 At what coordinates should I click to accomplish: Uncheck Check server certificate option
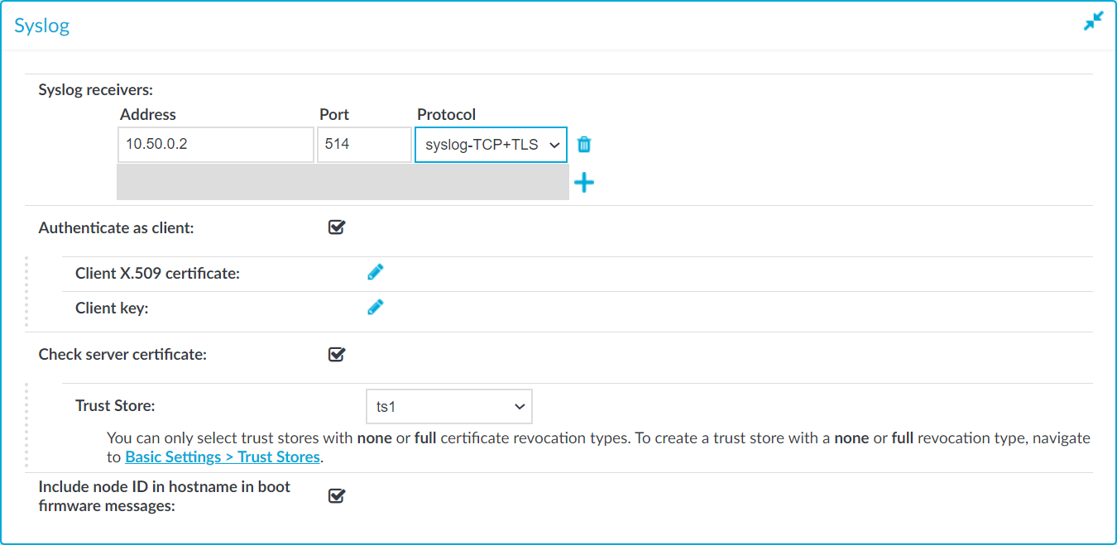(337, 355)
